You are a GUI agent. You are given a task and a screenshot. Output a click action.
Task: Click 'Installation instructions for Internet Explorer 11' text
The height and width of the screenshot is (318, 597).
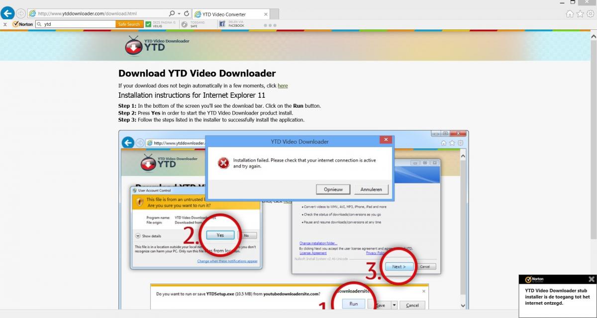[192, 95]
